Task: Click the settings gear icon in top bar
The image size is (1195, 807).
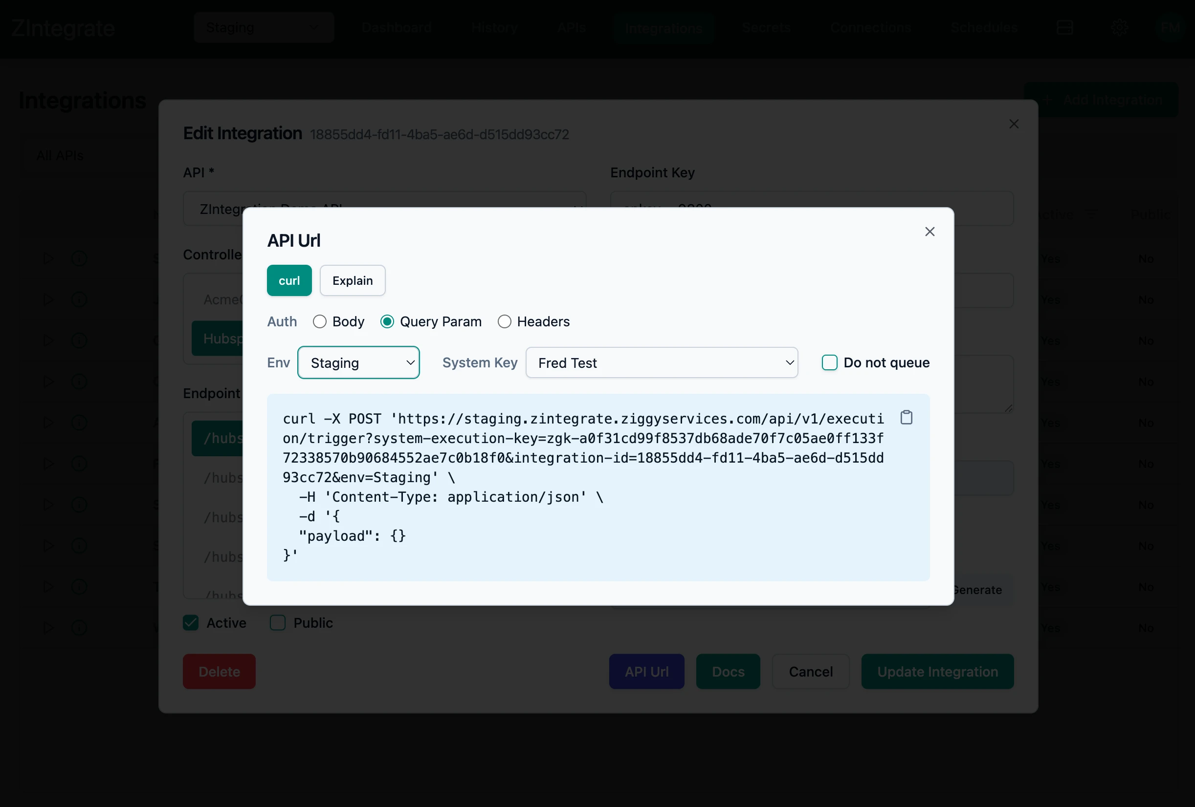Action: [1119, 27]
